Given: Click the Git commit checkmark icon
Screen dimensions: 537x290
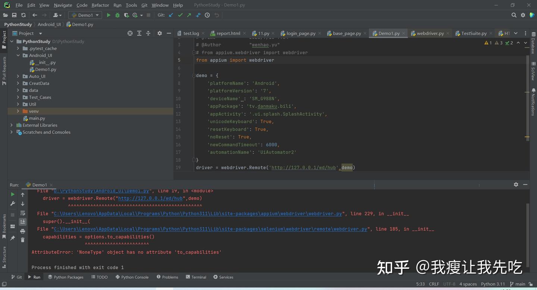Looking at the screenshot, I should pos(180,15).
